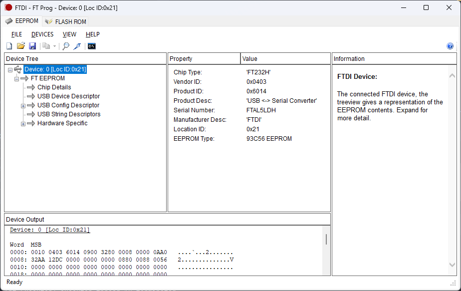Collapse the FT EEPROM tree node

tap(17, 79)
